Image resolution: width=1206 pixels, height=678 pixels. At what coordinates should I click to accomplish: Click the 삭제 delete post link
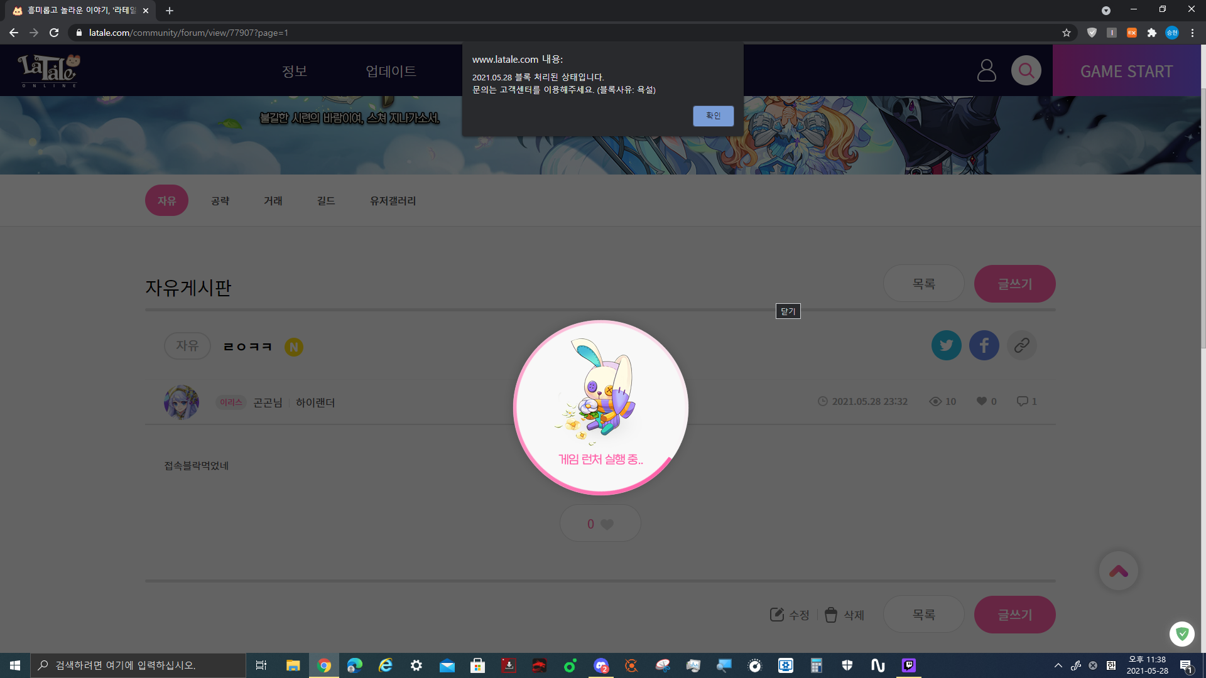[844, 615]
